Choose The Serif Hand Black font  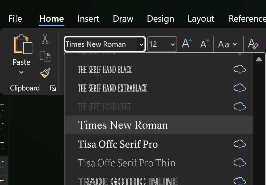coord(159,69)
